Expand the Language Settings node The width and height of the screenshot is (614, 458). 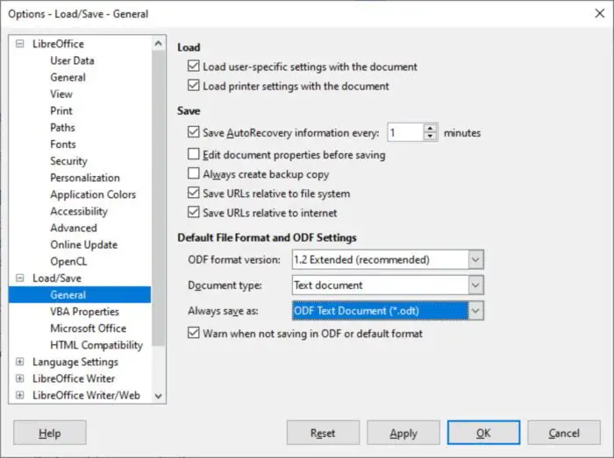pyautogui.click(x=19, y=362)
